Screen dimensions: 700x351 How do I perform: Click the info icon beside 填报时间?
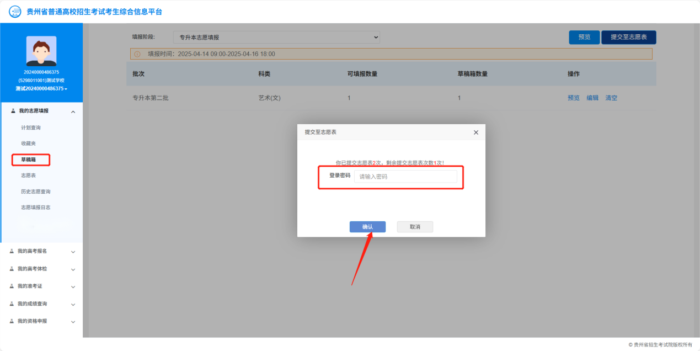[137, 54]
